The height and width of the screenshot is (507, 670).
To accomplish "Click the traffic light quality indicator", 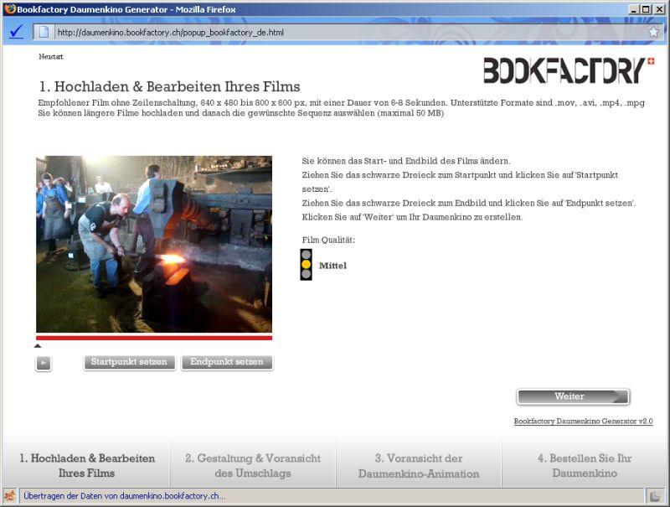I will point(306,265).
